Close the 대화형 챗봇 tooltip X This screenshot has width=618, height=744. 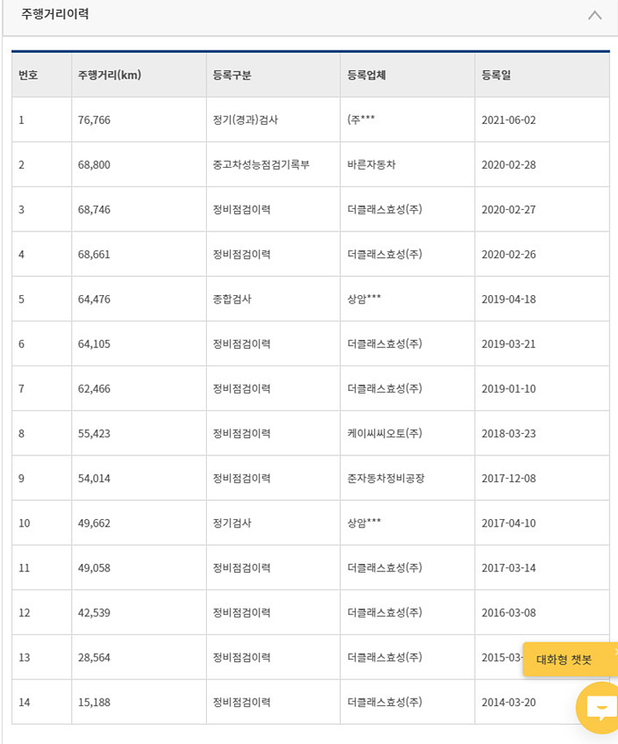(615, 652)
